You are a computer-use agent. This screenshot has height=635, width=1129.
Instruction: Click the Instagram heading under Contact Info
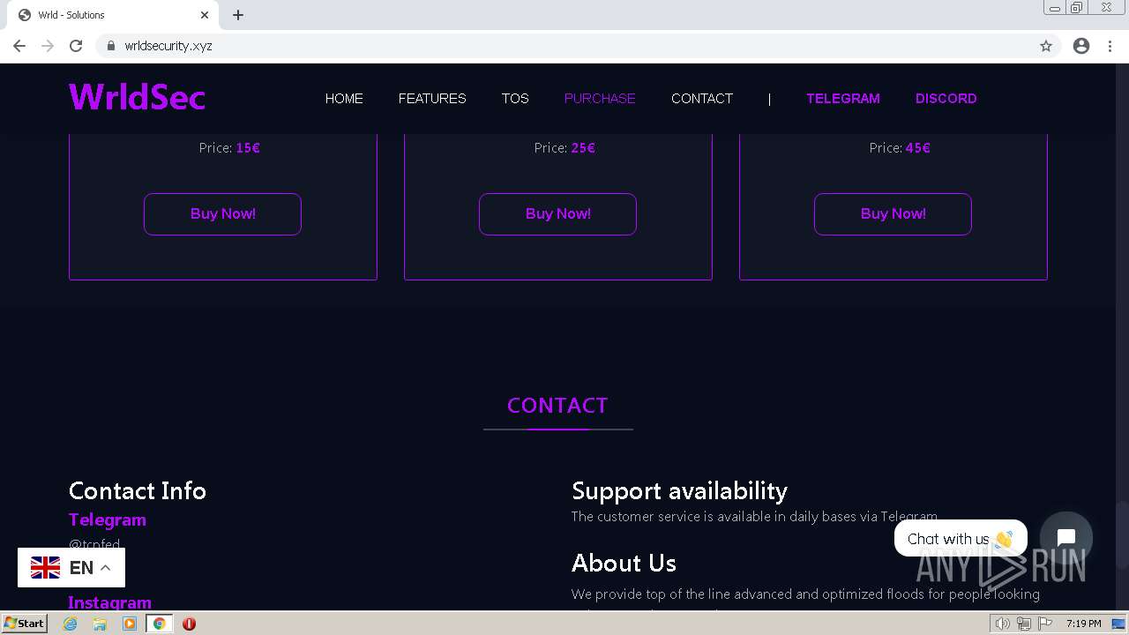click(109, 602)
